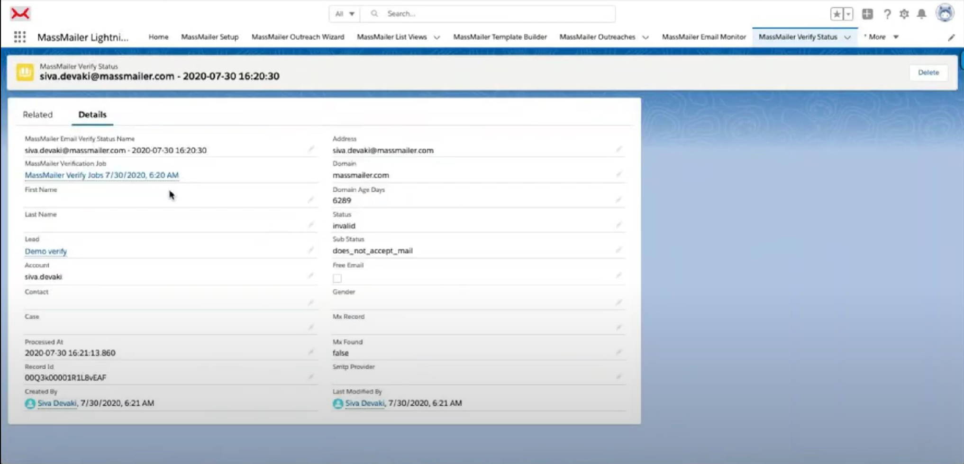Click the favorites star icon
The width and height of the screenshot is (964, 464).
(837, 14)
